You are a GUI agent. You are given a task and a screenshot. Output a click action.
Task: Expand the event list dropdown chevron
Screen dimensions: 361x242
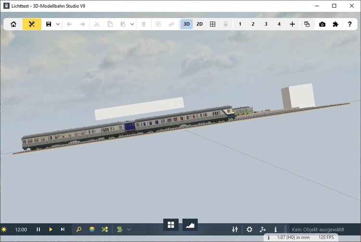point(129,229)
